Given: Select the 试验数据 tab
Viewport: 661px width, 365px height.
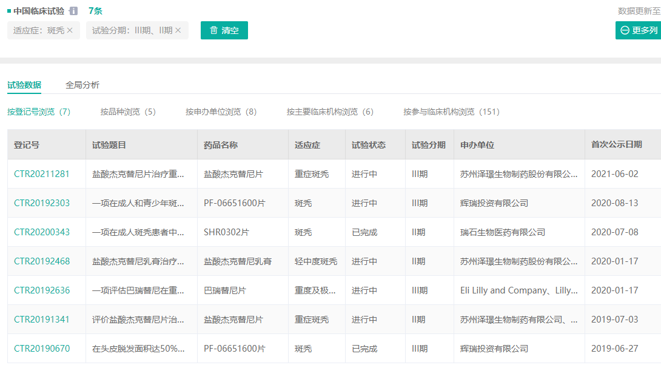Looking at the screenshot, I should coord(24,85).
